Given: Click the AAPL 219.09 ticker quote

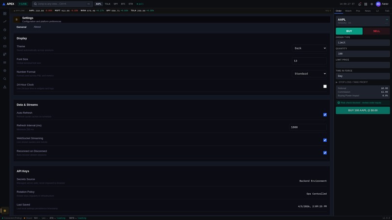Looking at the screenshot, I should coord(40,11).
